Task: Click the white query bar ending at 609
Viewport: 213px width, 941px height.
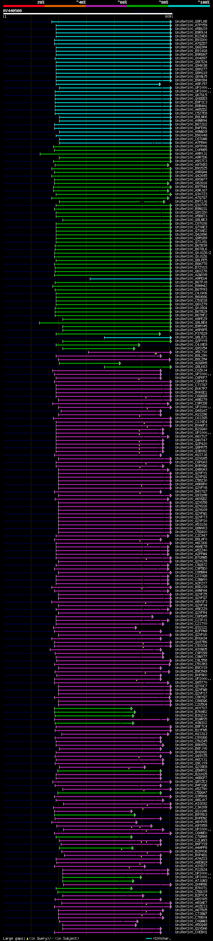Action: pos(88,14)
